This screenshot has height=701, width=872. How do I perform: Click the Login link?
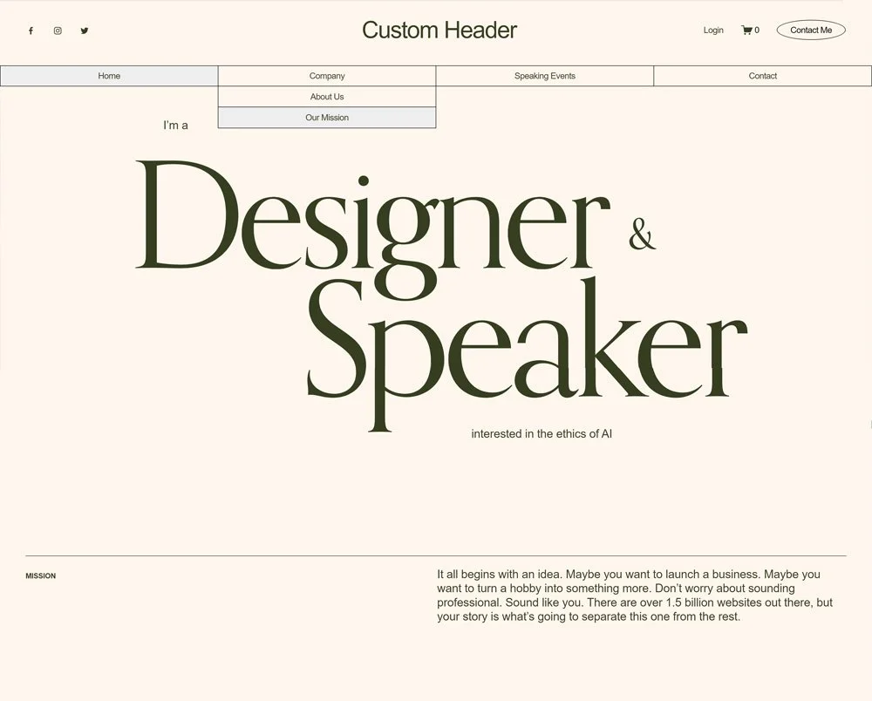[x=713, y=30]
